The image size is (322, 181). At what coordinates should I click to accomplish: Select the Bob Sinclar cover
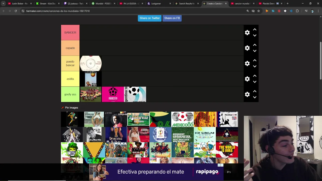pyautogui.click(x=205, y=134)
